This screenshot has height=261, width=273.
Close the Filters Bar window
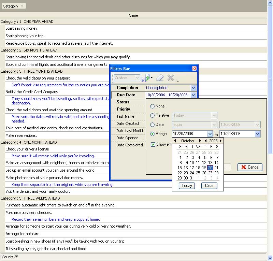point(194,68)
